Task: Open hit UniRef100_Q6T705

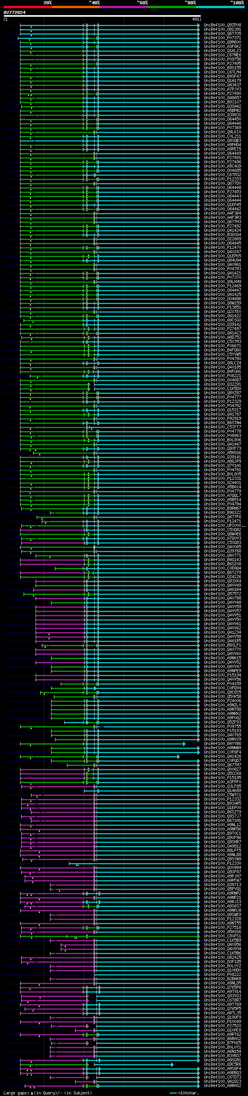Action: tap(222, 33)
